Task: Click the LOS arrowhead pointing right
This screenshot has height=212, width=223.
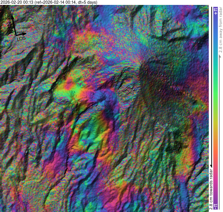Action: point(25,34)
